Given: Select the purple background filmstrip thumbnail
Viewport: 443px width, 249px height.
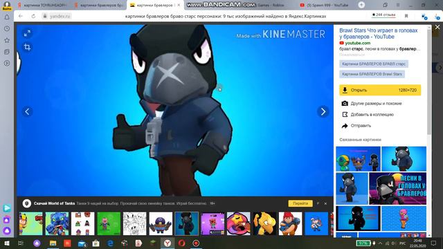Looking at the screenshot, I should (213, 223).
